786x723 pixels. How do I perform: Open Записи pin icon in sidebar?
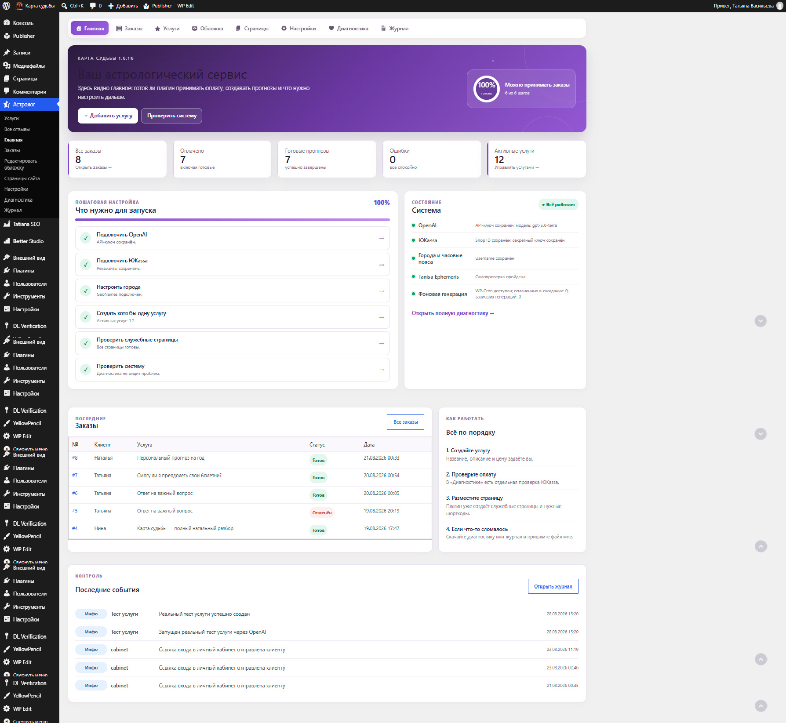click(7, 52)
